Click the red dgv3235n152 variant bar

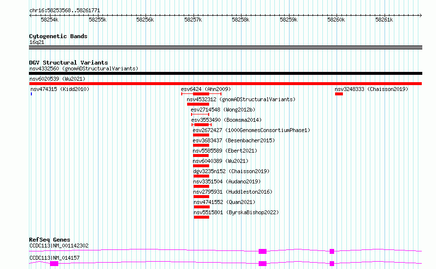tap(201, 176)
